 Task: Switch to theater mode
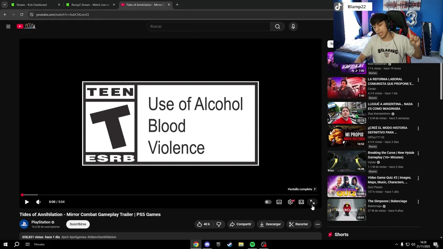point(301,202)
